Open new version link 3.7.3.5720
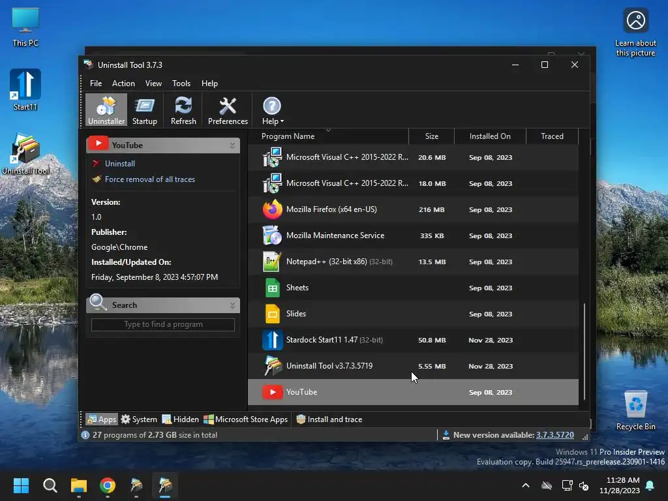 (554, 435)
